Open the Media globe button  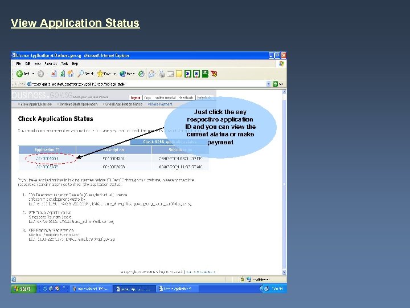(127, 74)
